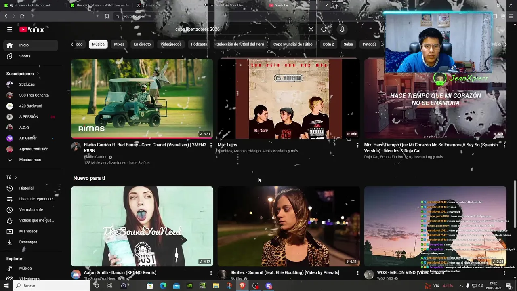517x291 pixels.
Task: Select the Dota 2 filter chip
Action: coord(328,44)
